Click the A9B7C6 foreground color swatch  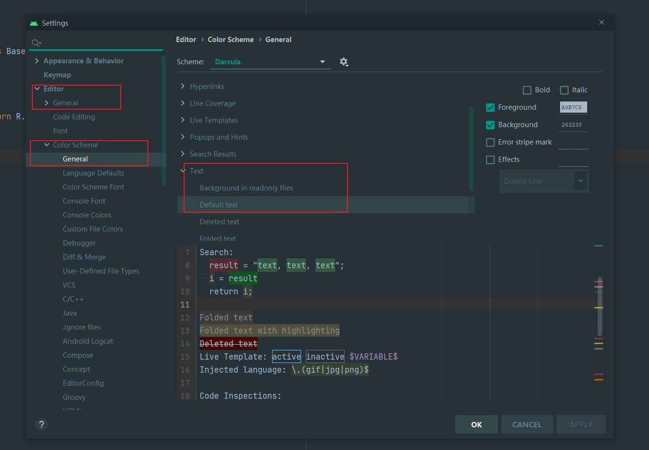[573, 107]
